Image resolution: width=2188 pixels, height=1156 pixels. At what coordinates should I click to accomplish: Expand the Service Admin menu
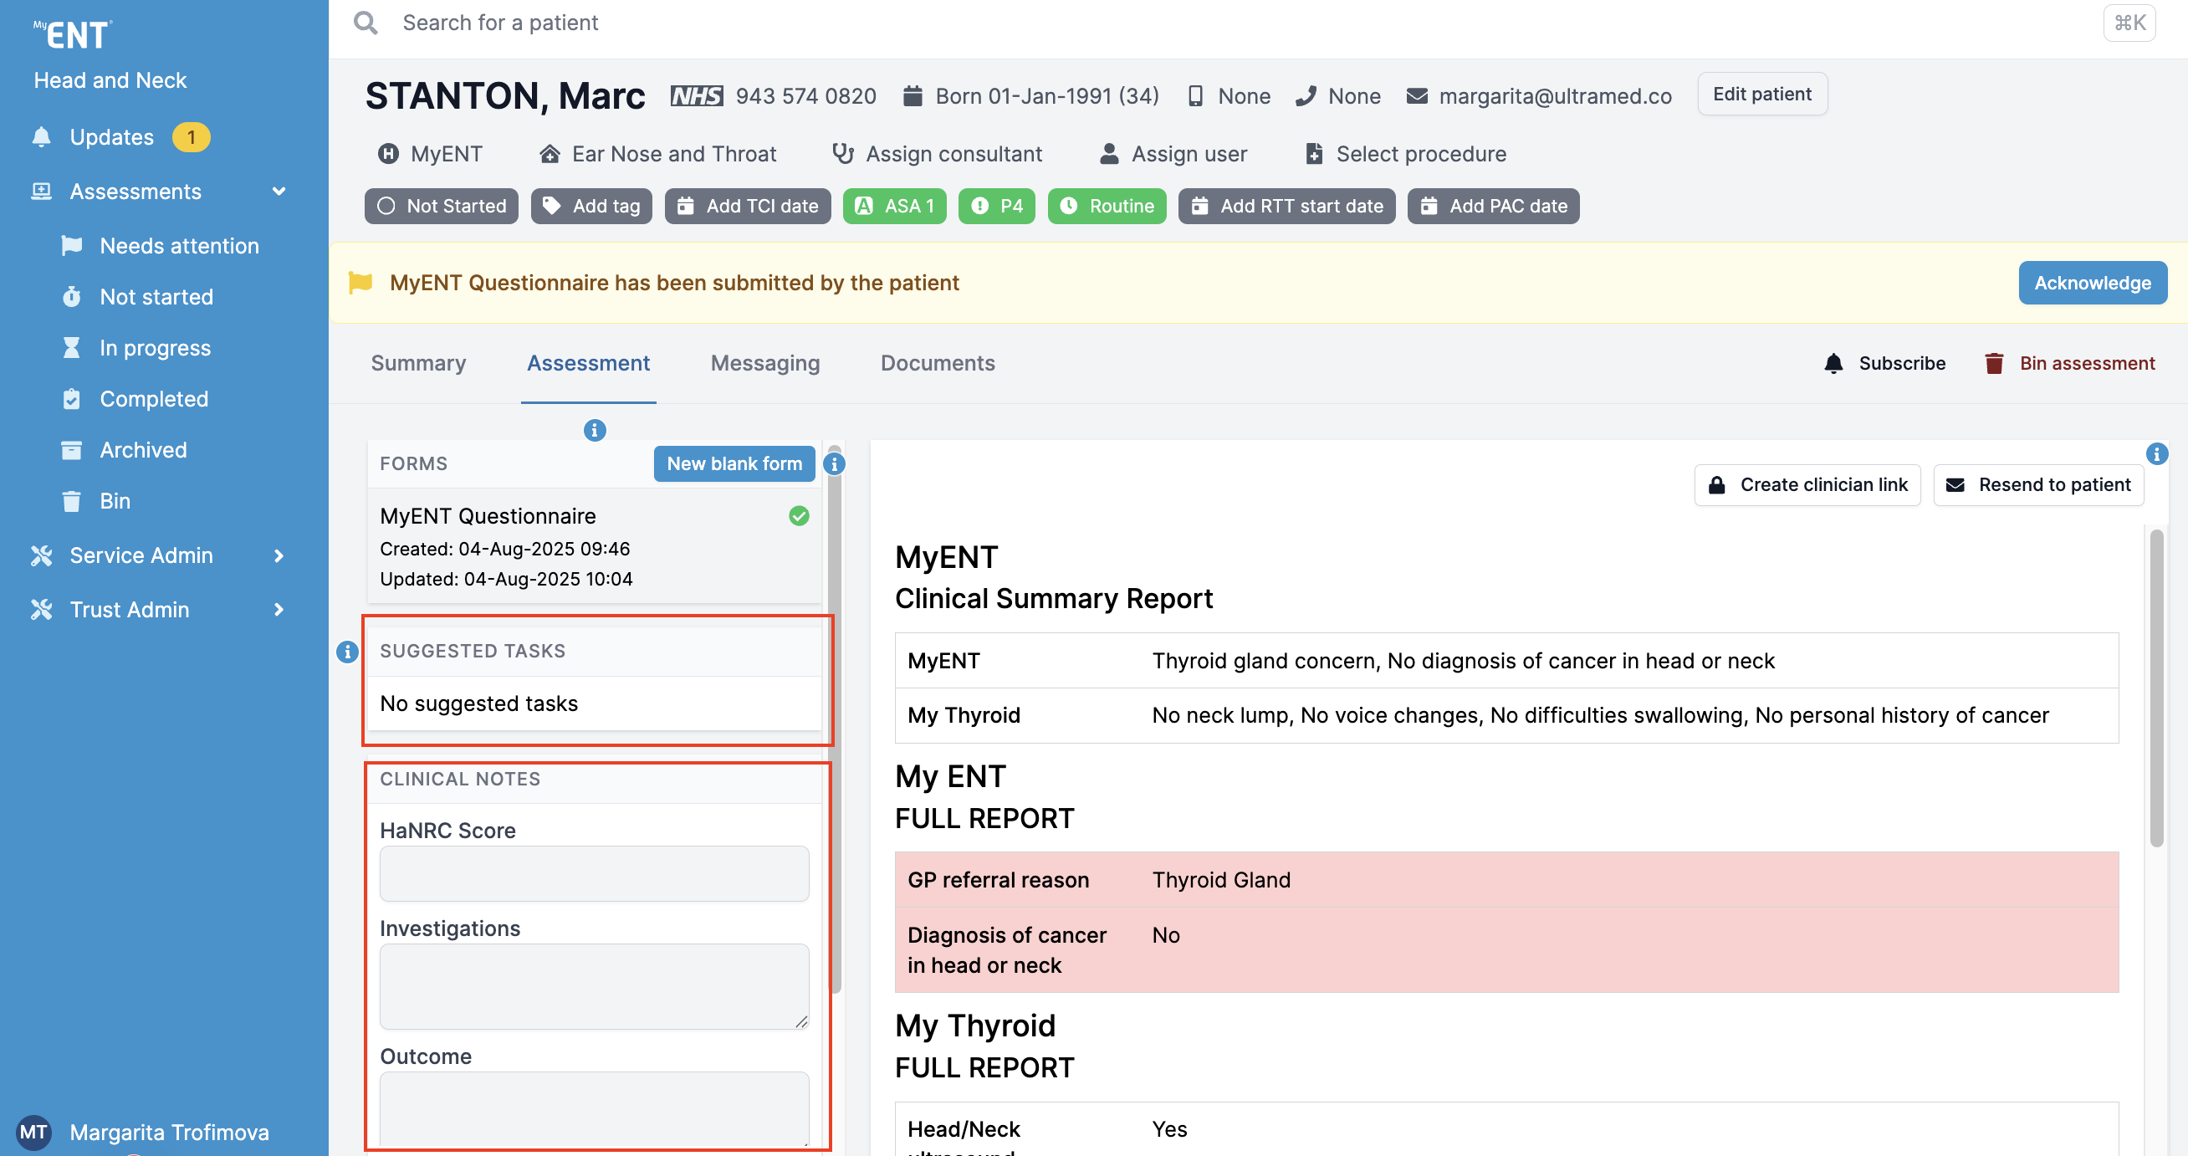click(279, 555)
